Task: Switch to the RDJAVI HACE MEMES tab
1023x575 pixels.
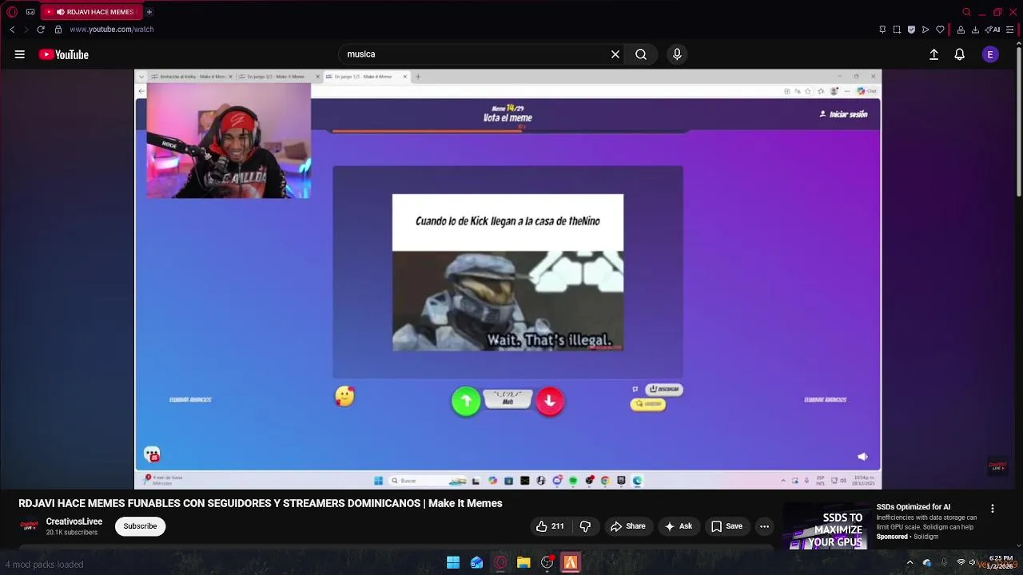Action: tap(91, 12)
